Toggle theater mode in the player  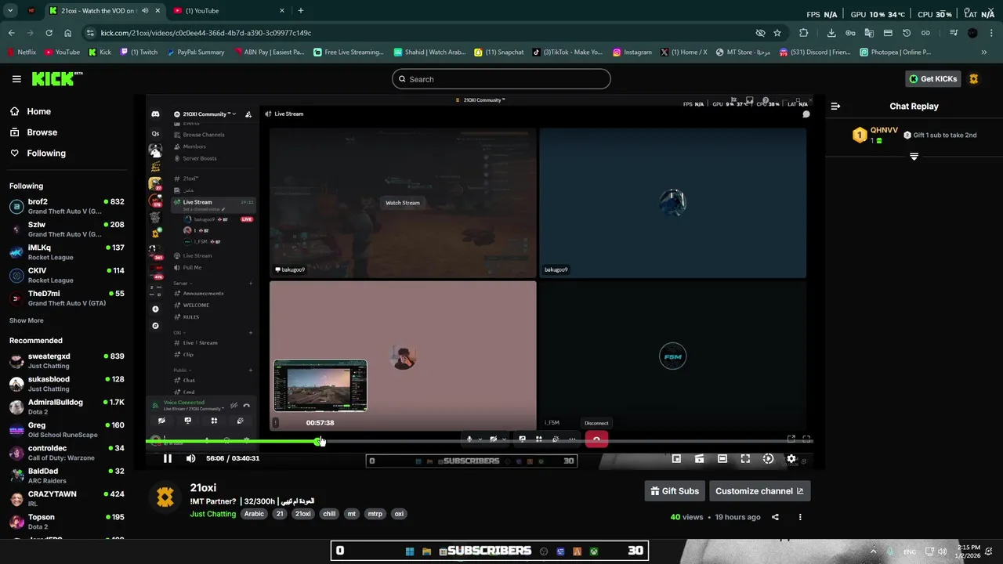point(722,459)
